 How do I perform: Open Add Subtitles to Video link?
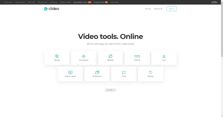tap(81, 2)
